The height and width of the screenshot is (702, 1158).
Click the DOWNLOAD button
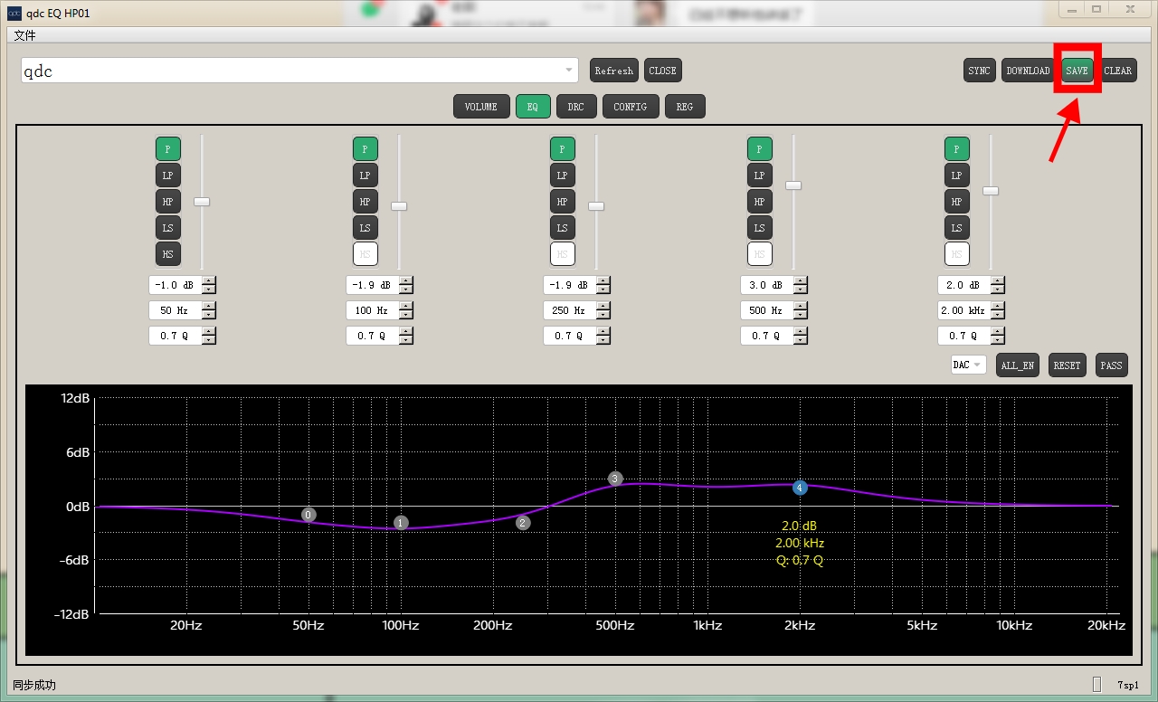pos(1028,71)
